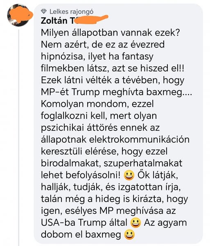Click the diamond badge icon beside Lelkes rajongó
210x246 pixels.
pos(44,11)
